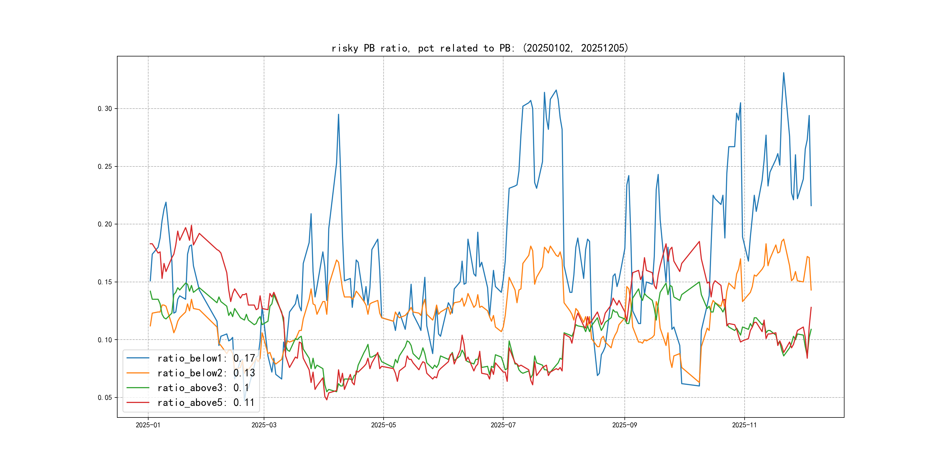Click the red line swatch in legend

pos(138,402)
